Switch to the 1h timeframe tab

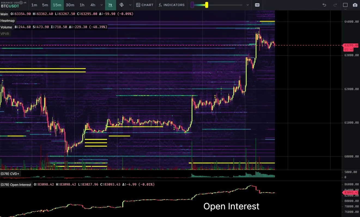(82, 5)
